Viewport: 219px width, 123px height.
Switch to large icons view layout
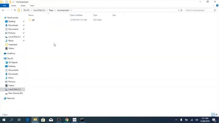(x=217, y=115)
